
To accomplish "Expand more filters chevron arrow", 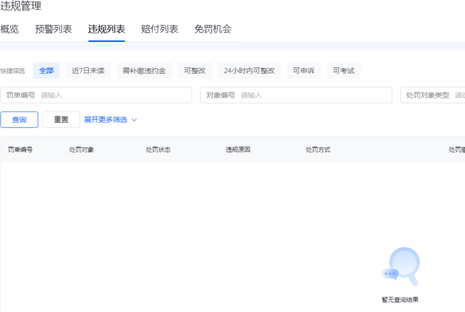I will (134, 120).
